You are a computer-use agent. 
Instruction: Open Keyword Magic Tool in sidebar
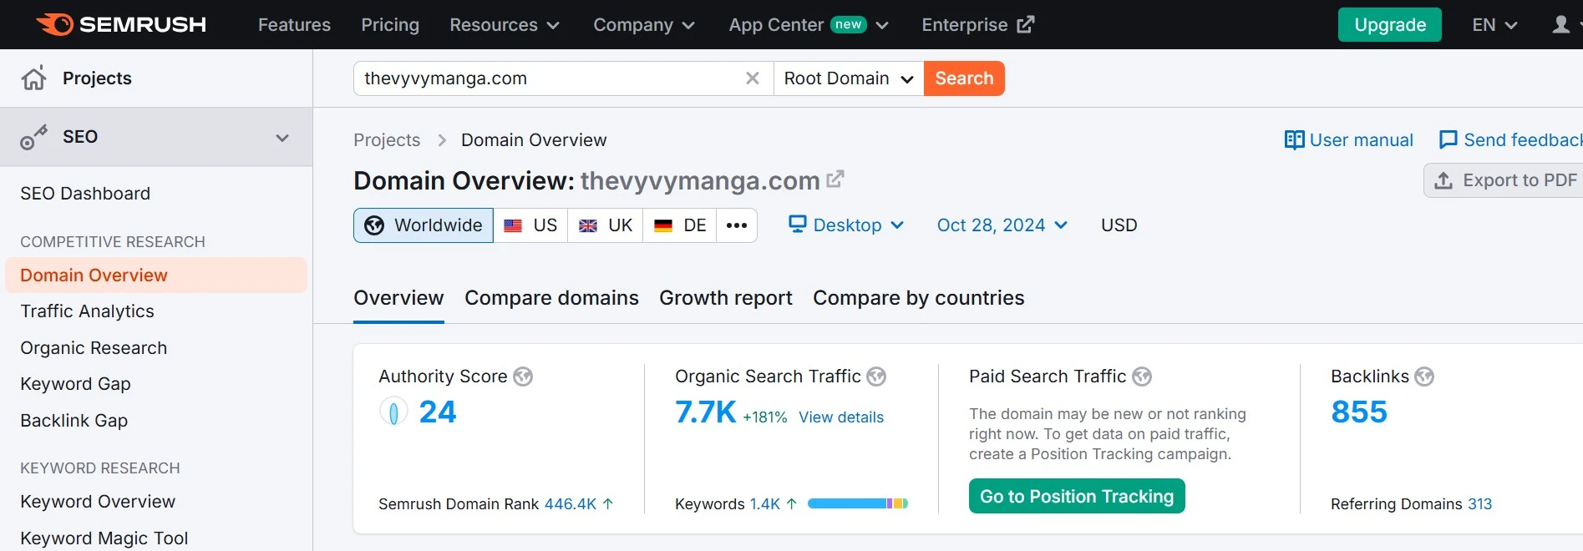pyautogui.click(x=104, y=538)
